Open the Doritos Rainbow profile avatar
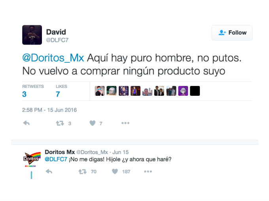Screen dimensions: 269x201 coord(32,159)
